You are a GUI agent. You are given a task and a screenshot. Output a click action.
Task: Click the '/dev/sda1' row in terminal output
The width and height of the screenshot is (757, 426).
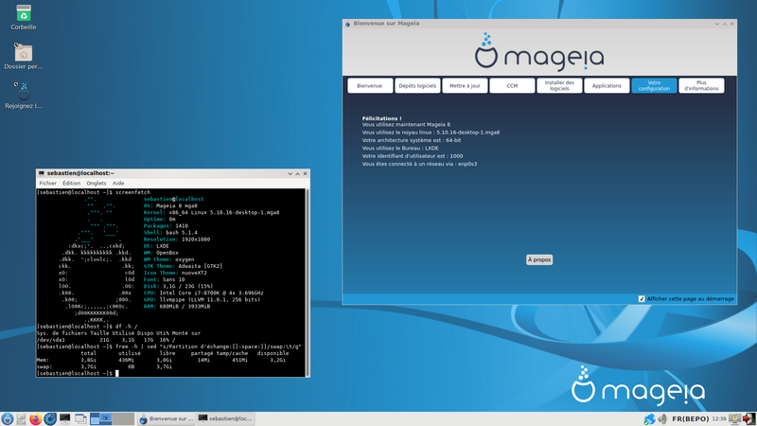(x=106, y=340)
